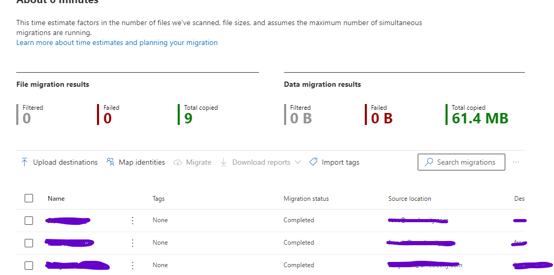This screenshot has width=554, height=275.
Task: Click the Source location column header
Action: click(409, 199)
